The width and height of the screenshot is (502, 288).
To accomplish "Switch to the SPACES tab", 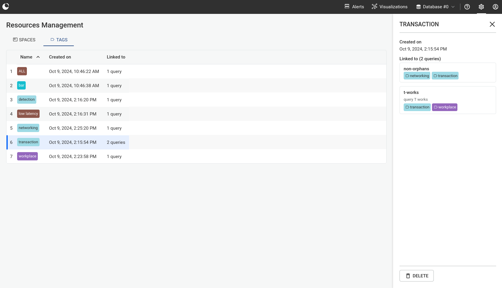I will point(24,40).
